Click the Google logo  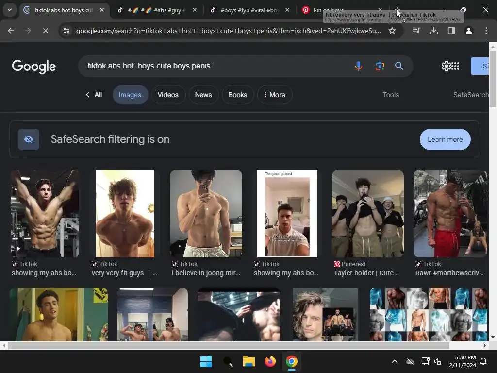[33, 66]
